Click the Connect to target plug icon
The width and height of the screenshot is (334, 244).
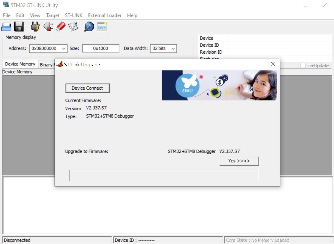point(35,27)
